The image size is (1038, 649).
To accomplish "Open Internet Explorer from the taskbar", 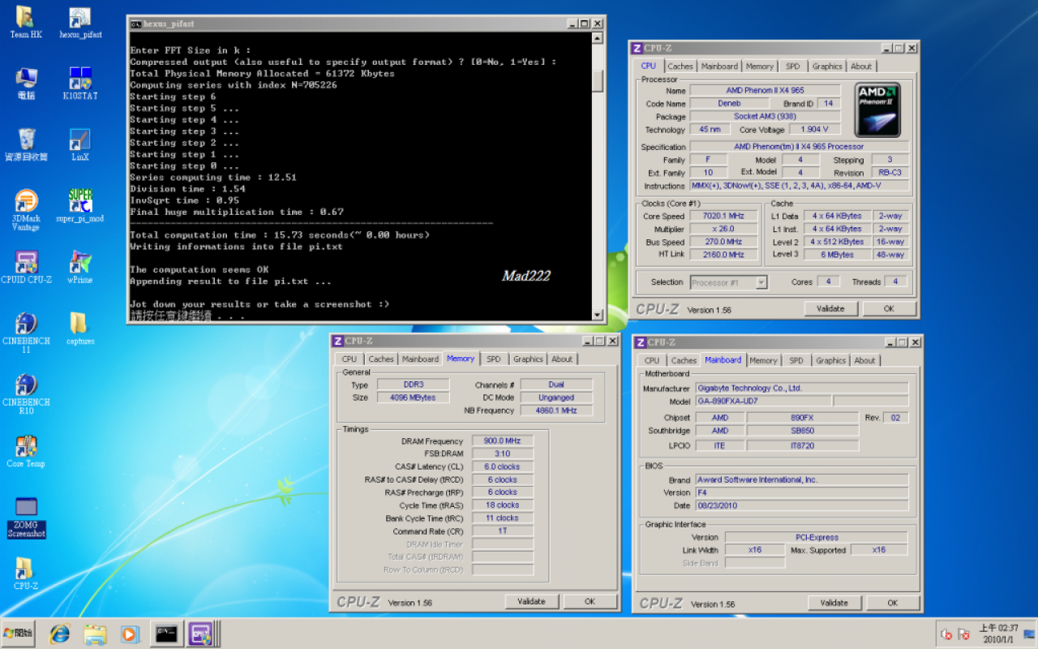I will tap(59, 634).
